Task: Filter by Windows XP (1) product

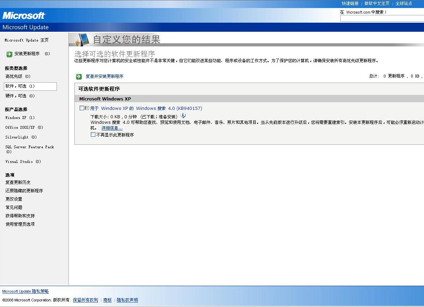Action: (20, 118)
